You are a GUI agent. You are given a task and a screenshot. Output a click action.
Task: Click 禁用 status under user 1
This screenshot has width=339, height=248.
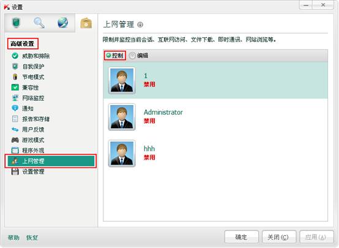tap(149, 84)
